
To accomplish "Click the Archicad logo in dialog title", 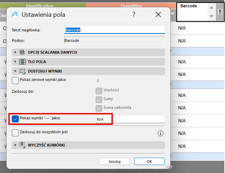I will click(15, 15).
